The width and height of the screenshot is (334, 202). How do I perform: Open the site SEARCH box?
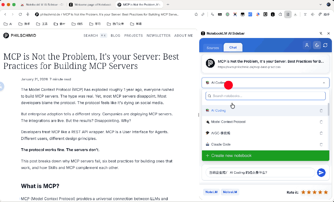click(95, 36)
